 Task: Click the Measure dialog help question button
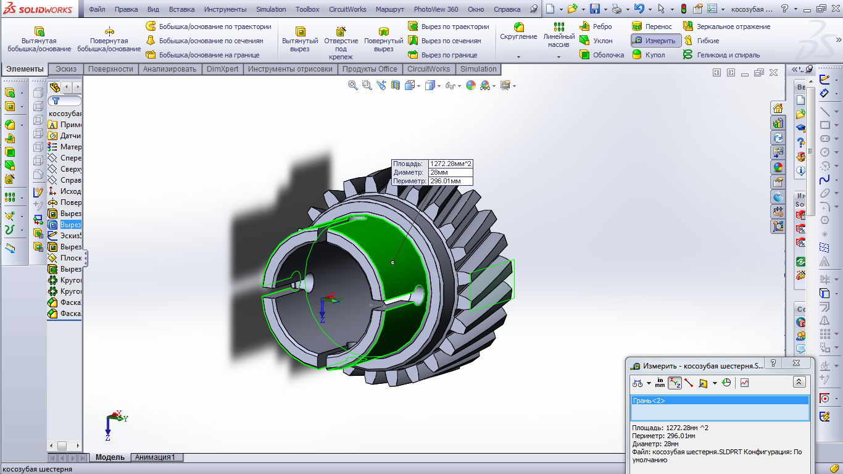click(773, 364)
